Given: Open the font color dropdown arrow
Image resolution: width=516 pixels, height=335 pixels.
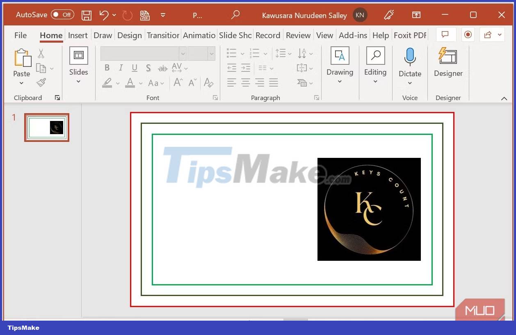Looking at the screenshot, I should click(x=141, y=83).
